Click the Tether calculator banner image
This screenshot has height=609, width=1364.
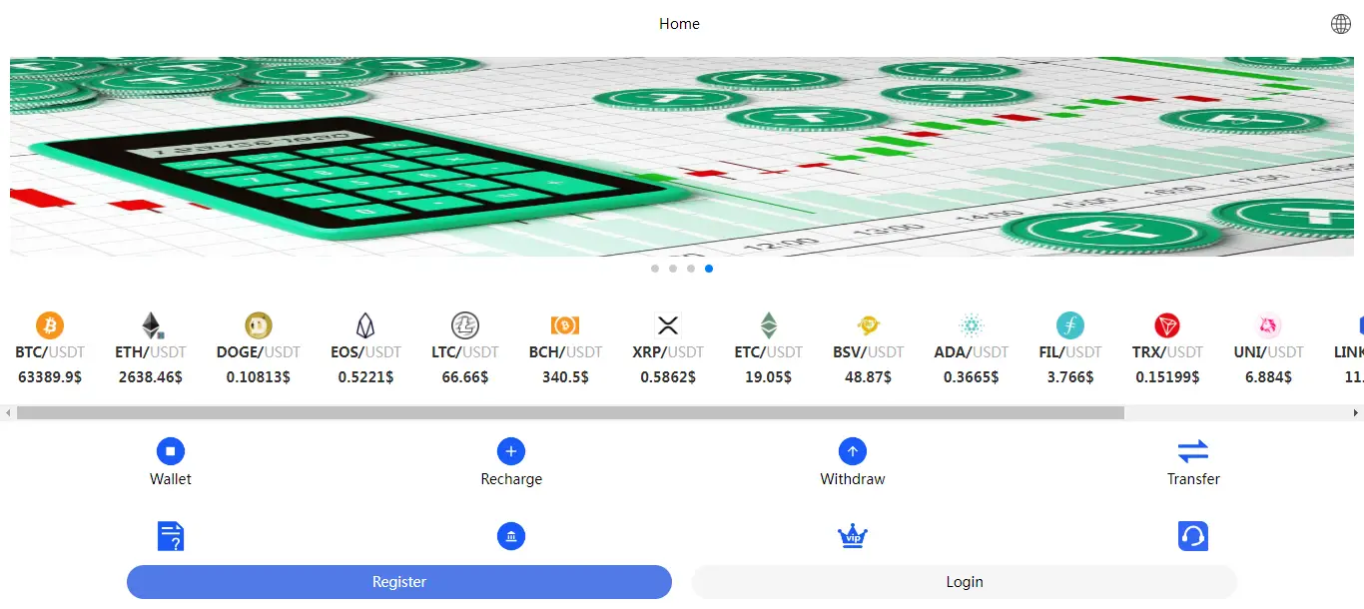click(682, 157)
